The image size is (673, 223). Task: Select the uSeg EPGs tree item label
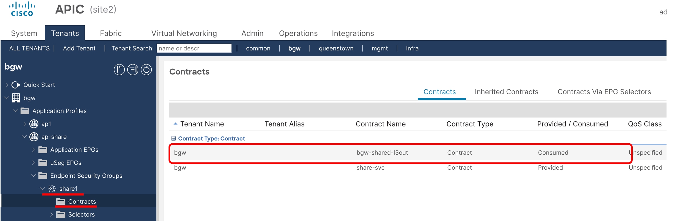coord(66,162)
